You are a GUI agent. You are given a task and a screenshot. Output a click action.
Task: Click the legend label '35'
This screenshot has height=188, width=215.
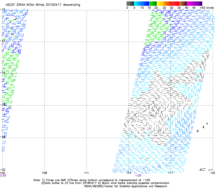179,8
